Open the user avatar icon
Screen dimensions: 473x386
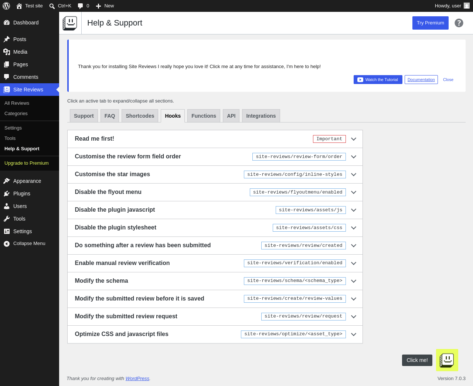pyautogui.click(x=467, y=6)
